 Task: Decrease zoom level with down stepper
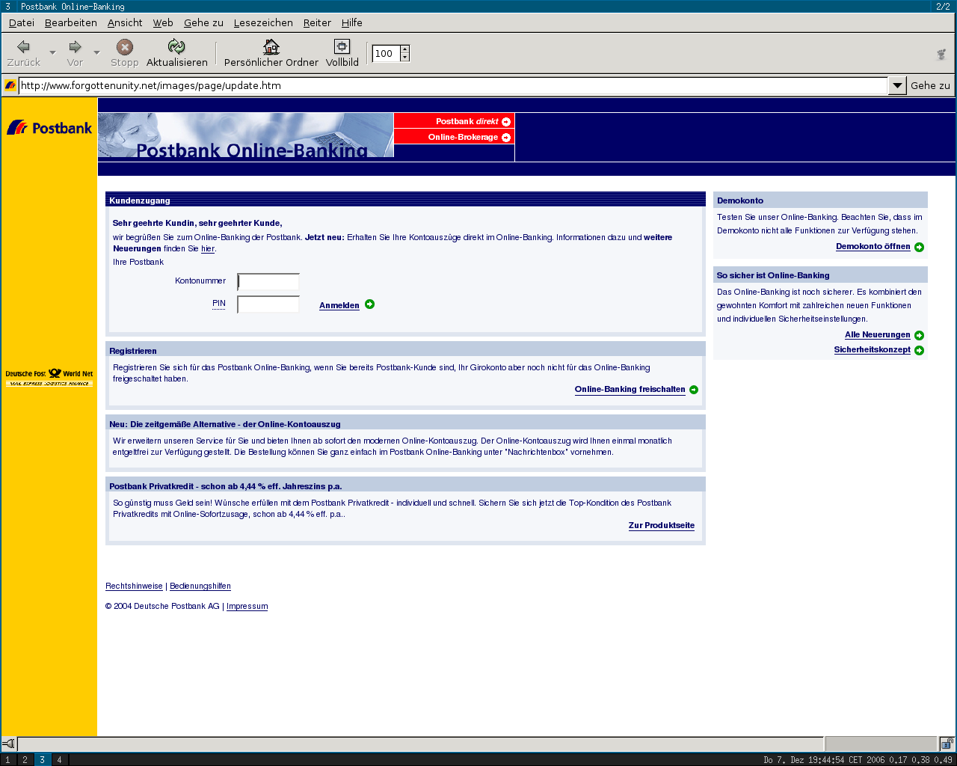pos(404,58)
